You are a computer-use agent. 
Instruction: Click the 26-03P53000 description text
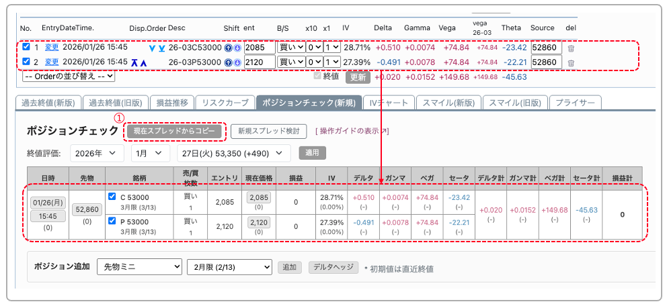point(195,62)
